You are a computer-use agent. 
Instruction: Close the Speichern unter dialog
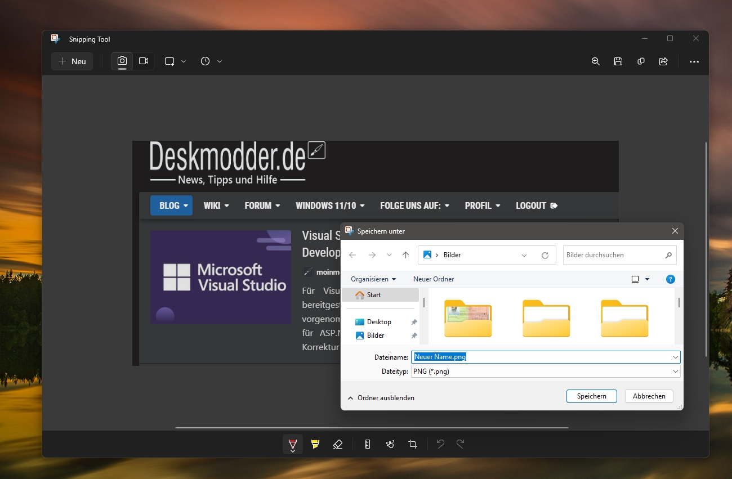(675, 231)
